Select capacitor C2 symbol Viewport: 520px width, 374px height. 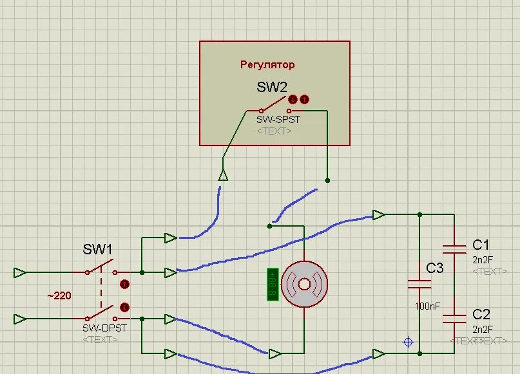[454, 319]
